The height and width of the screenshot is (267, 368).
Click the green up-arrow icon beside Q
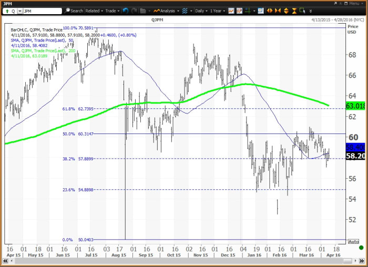coord(7,11)
